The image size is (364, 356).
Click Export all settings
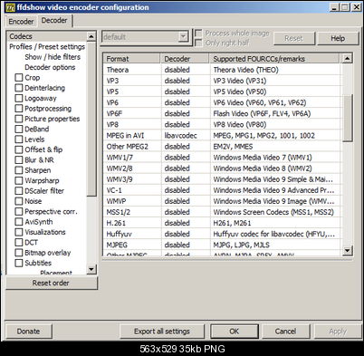(162, 332)
